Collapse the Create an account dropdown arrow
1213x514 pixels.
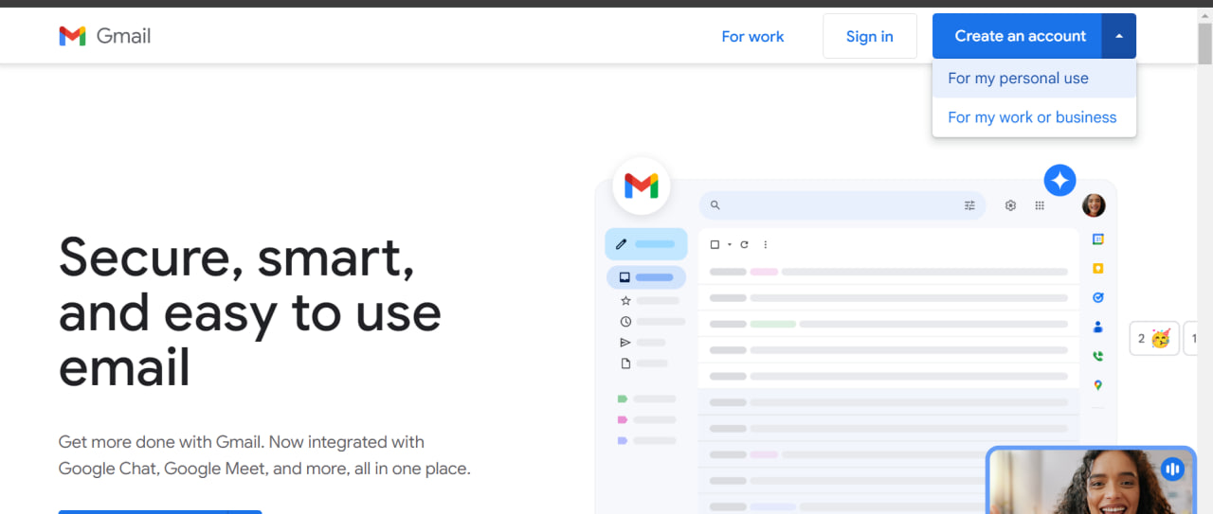point(1119,36)
